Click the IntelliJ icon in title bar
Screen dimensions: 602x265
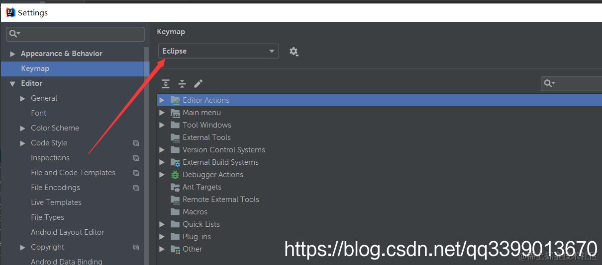[10, 12]
